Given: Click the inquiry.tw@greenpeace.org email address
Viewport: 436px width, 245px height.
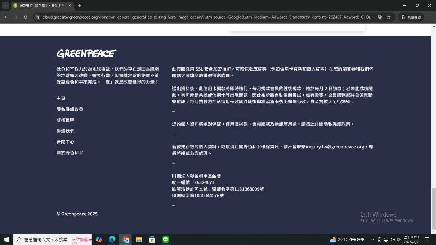Looking at the screenshot, I should (335, 147).
